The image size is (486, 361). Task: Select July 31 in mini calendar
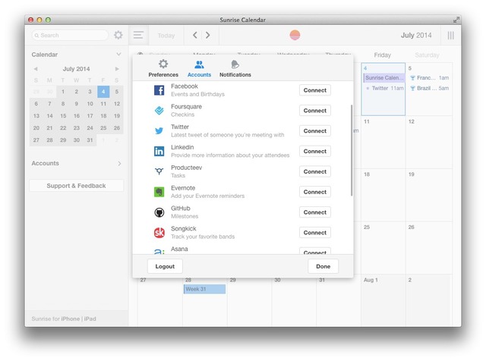[x=90, y=140]
